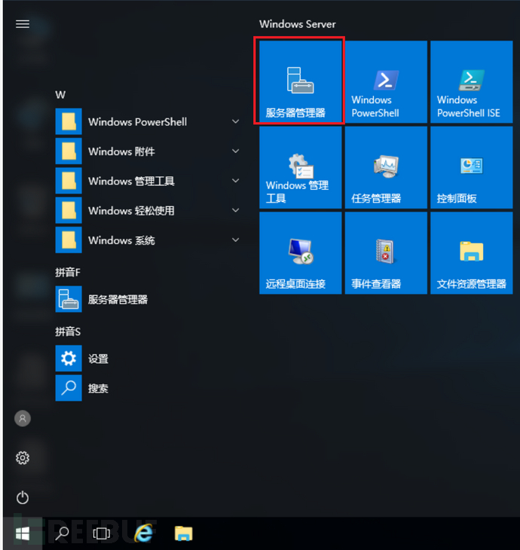Select the Windows 轻松使用 folder entry

[149, 210]
